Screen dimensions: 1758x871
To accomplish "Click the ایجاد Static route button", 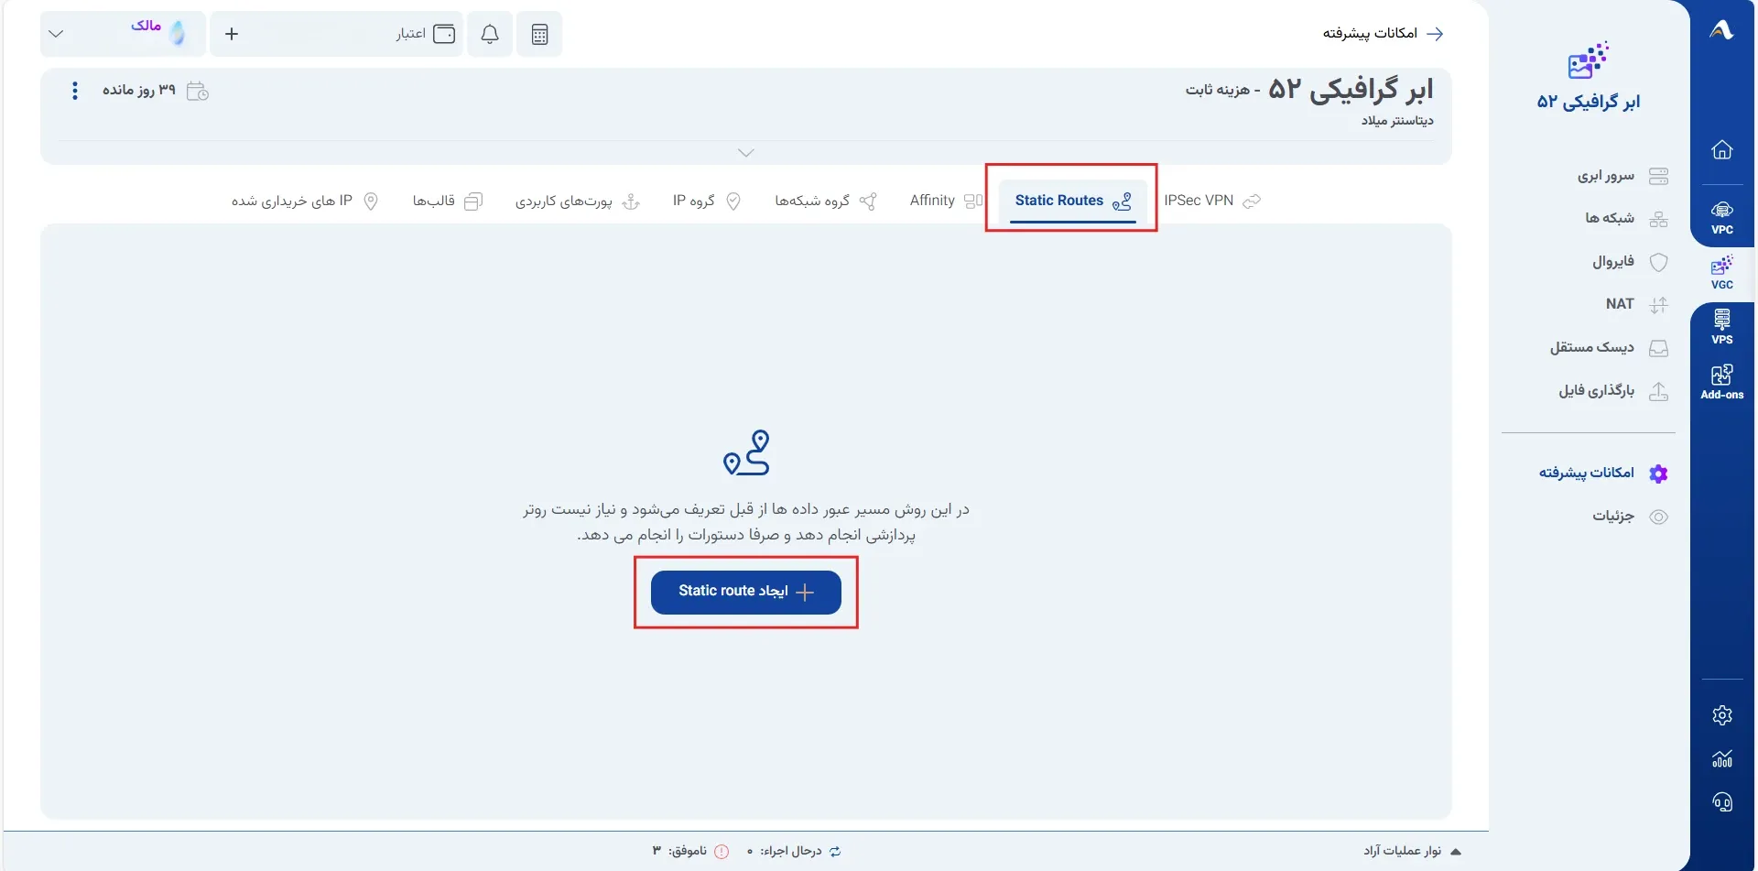I will pyautogui.click(x=746, y=592).
